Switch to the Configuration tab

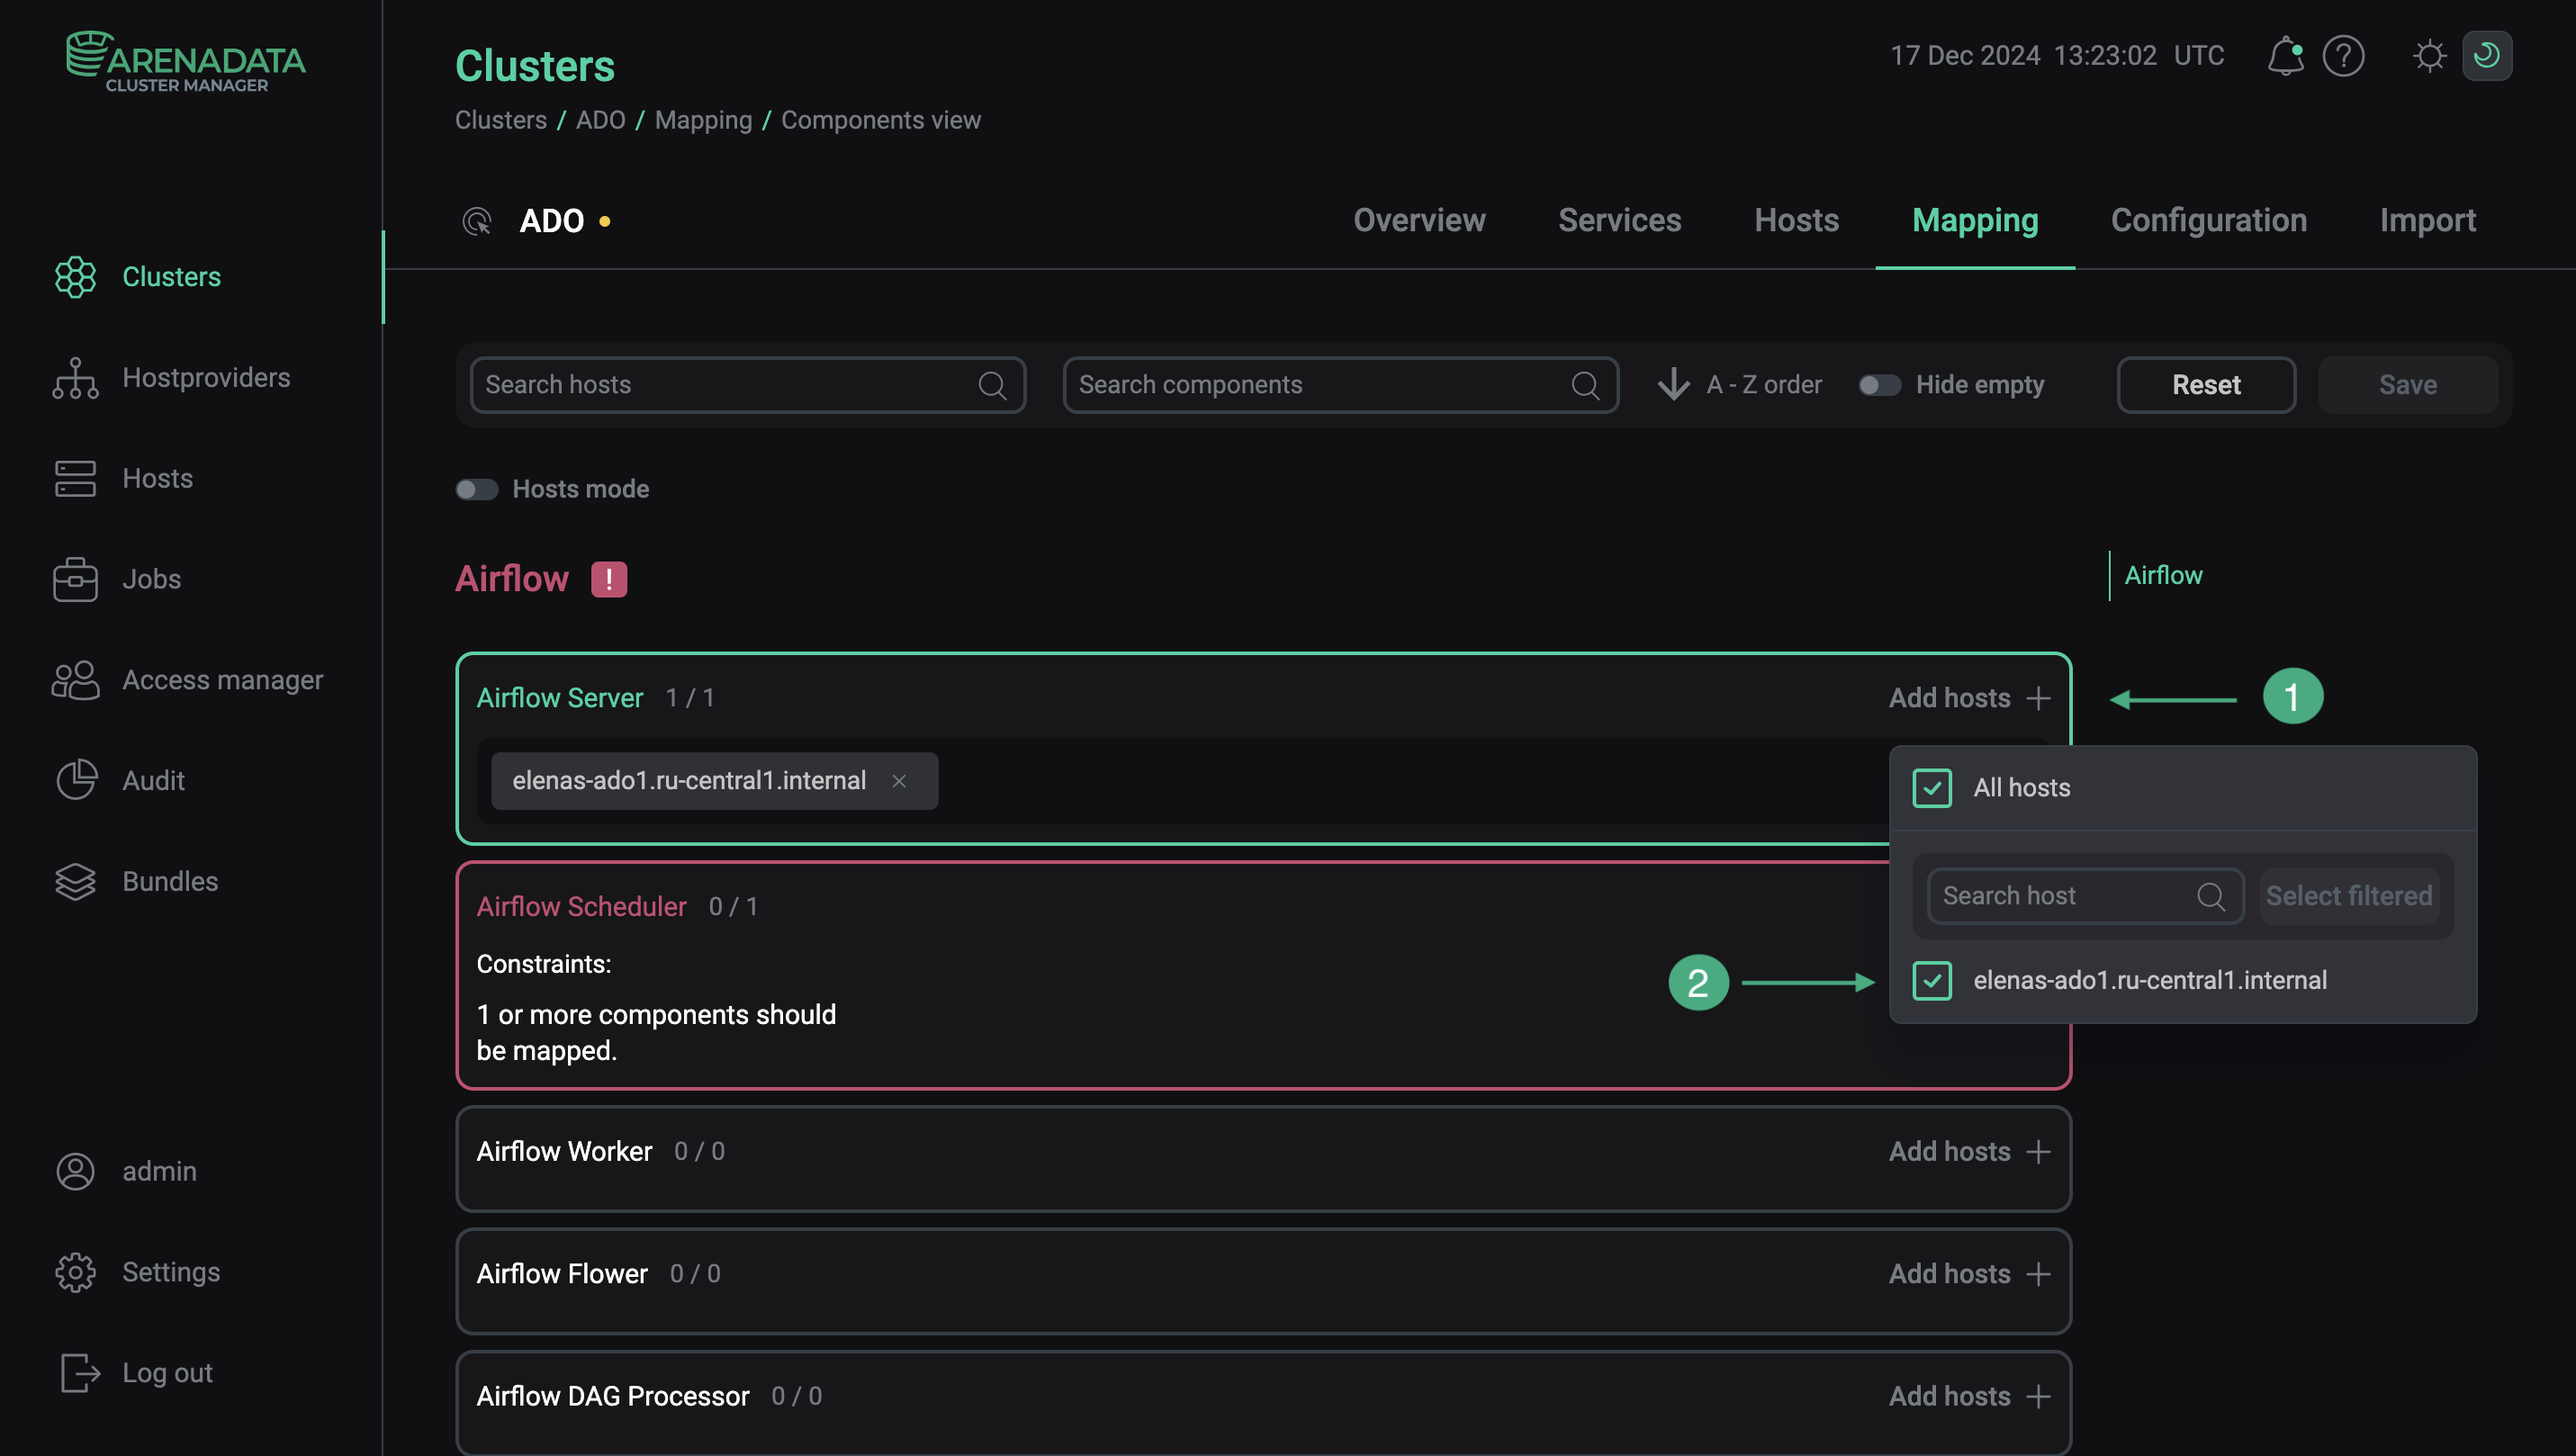tap(2208, 220)
